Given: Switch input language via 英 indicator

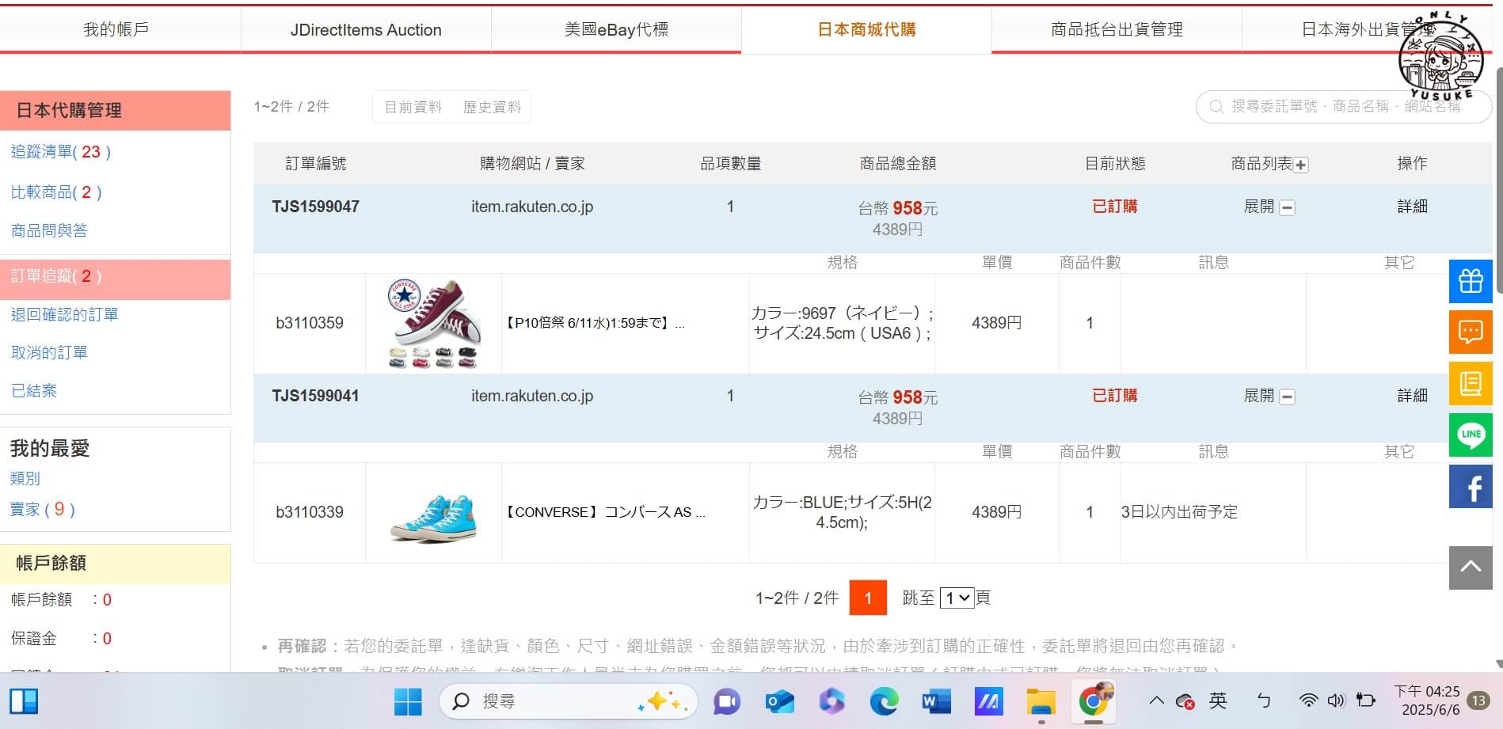Looking at the screenshot, I should (x=1219, y=701).
